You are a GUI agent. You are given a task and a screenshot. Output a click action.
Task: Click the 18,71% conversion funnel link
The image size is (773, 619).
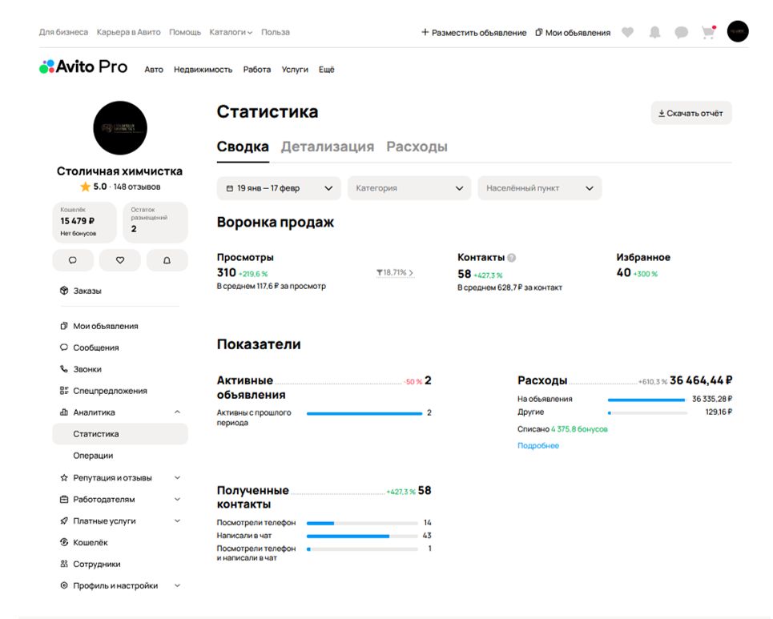[x=395, y=272]
